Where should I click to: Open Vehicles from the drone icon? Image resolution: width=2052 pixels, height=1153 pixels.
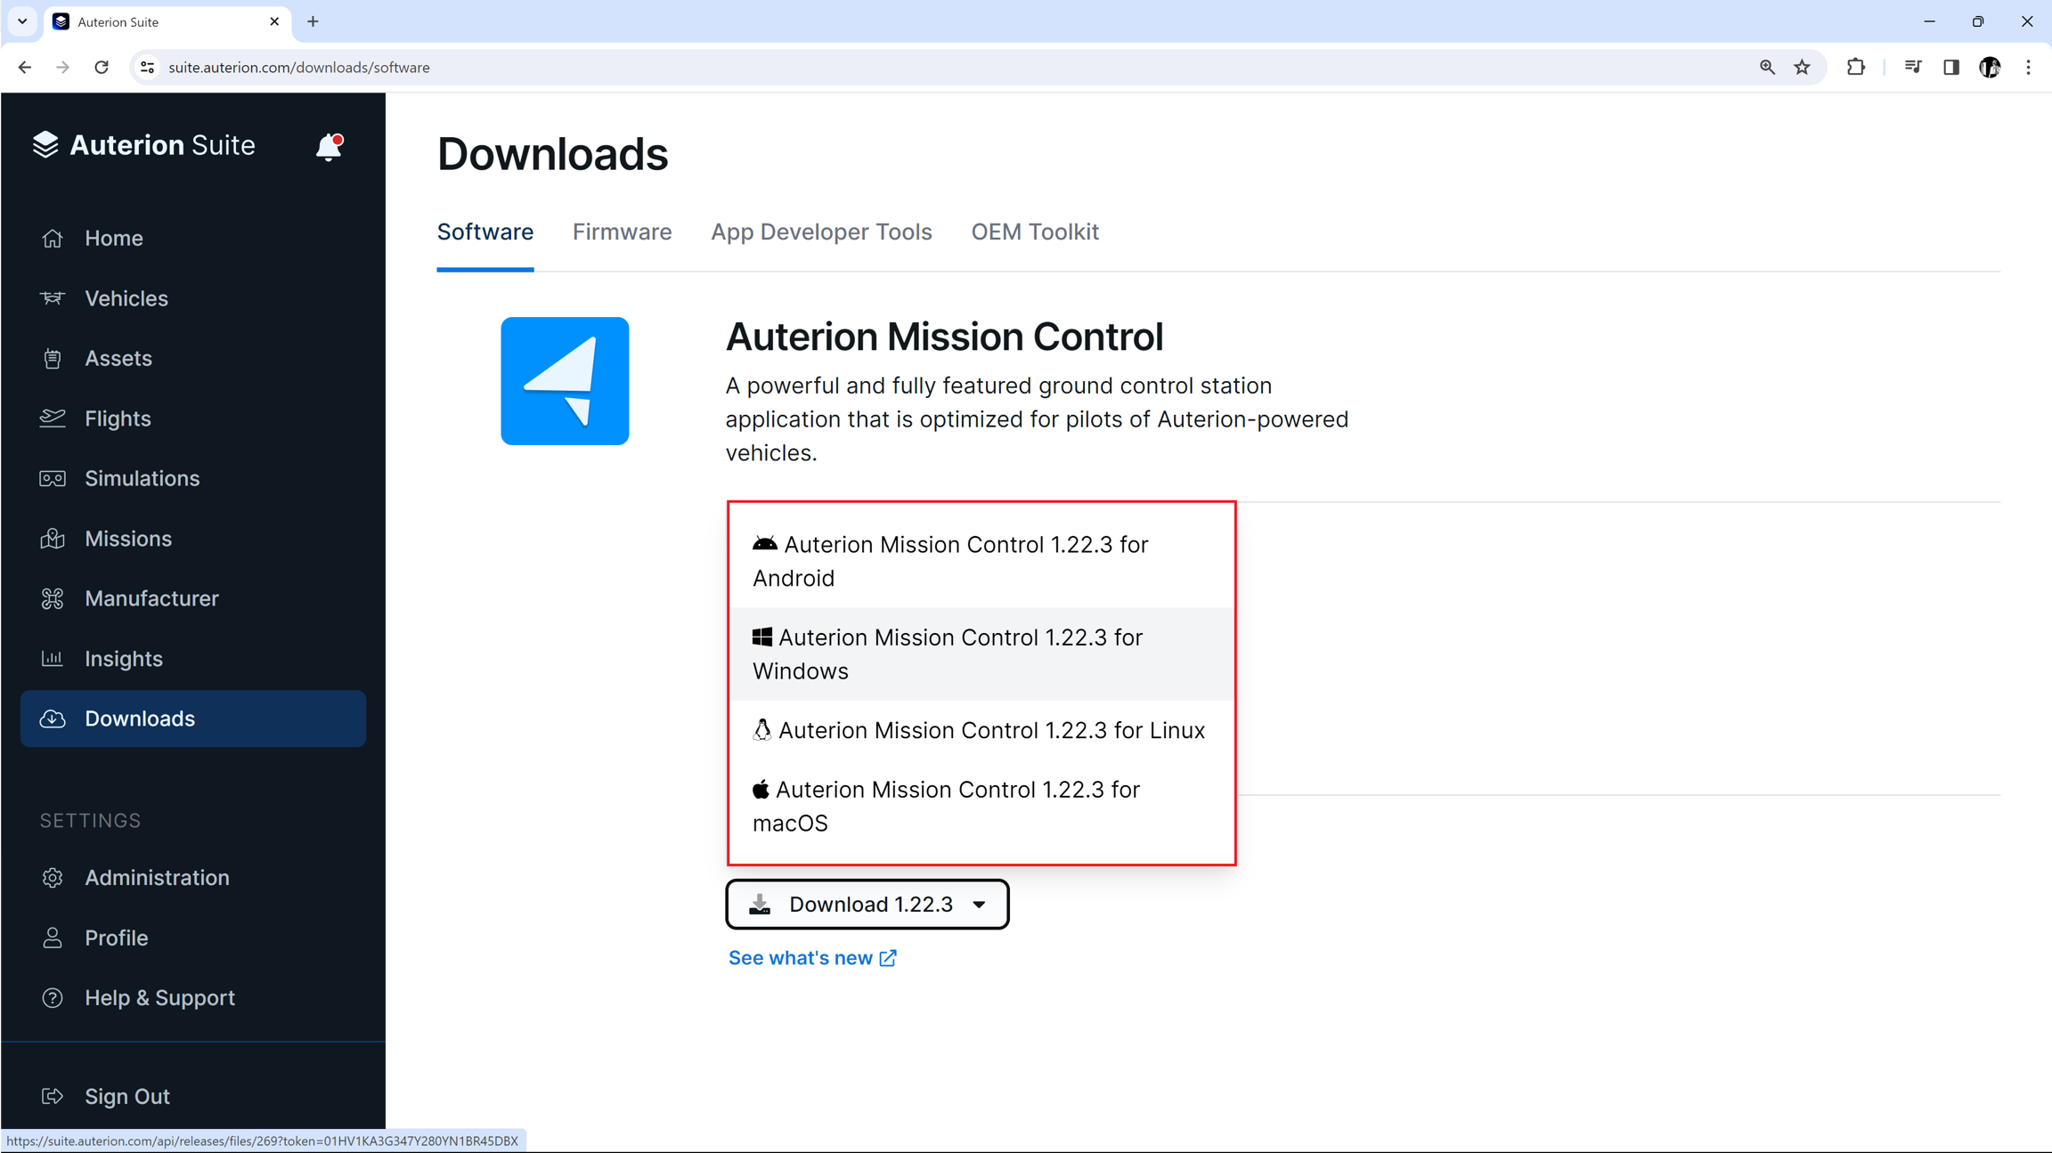tap(53, 298)
